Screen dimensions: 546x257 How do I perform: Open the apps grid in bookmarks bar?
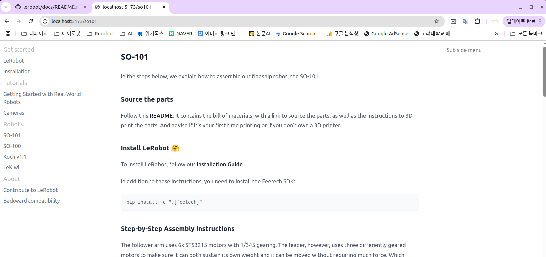coord(8,34)
